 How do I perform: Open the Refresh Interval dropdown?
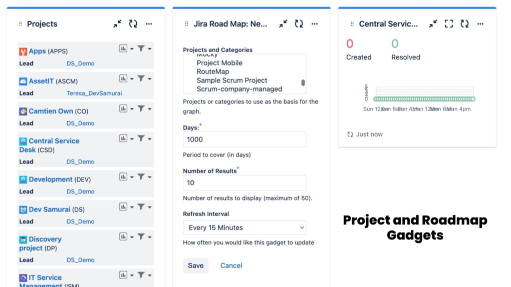click(x=244, y=227)
